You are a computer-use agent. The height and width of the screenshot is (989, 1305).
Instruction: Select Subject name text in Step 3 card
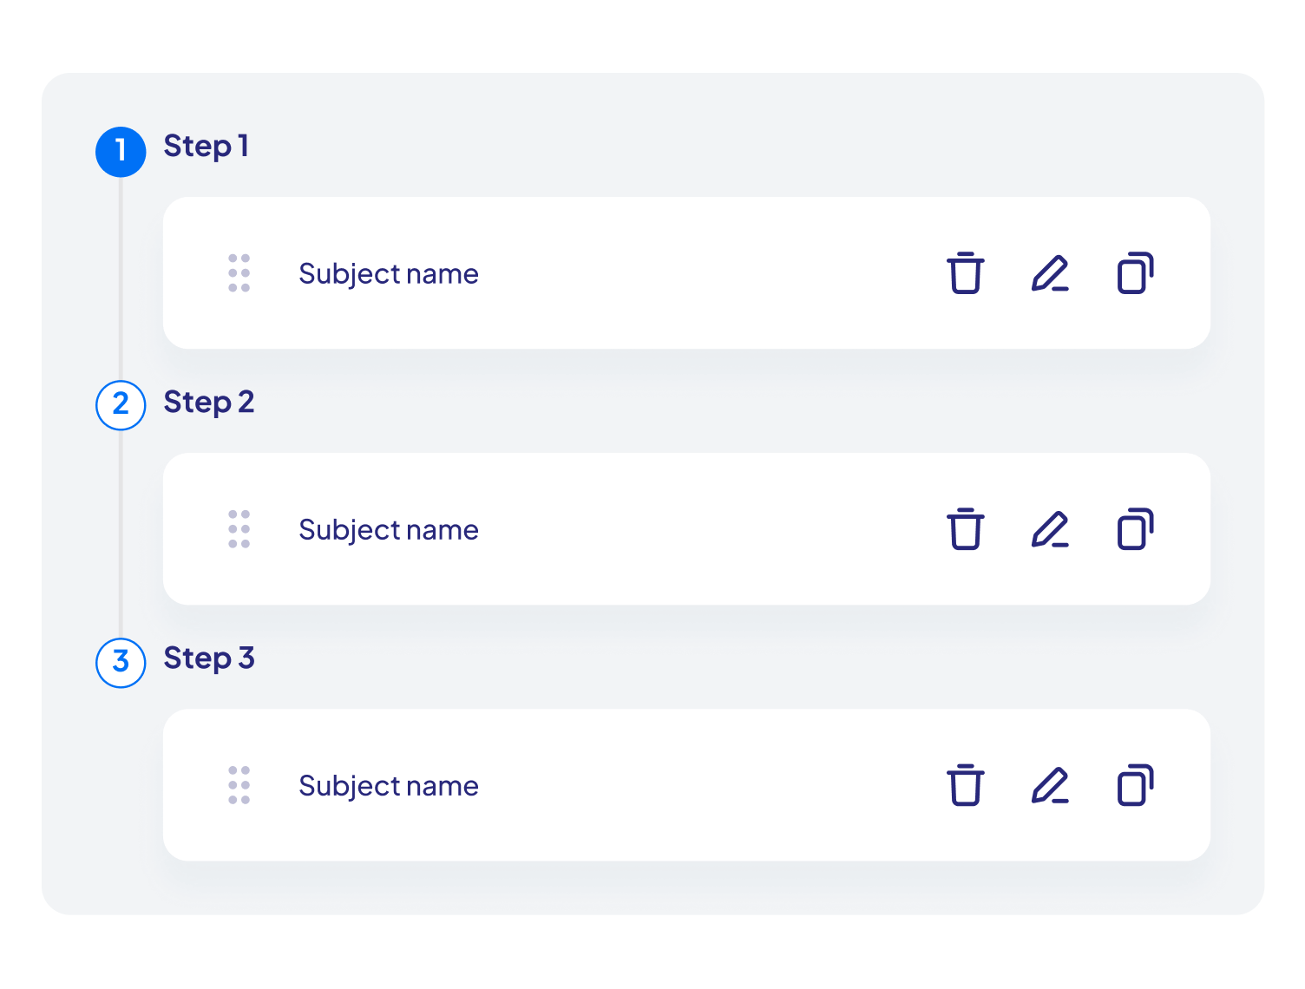[x=389, y=786]
